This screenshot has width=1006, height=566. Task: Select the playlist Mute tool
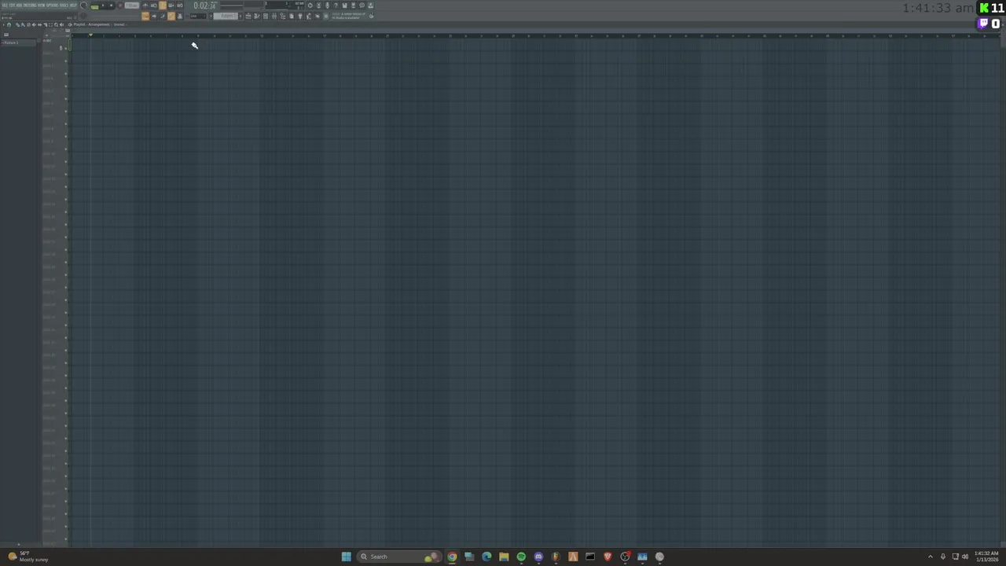pos(34,24)
